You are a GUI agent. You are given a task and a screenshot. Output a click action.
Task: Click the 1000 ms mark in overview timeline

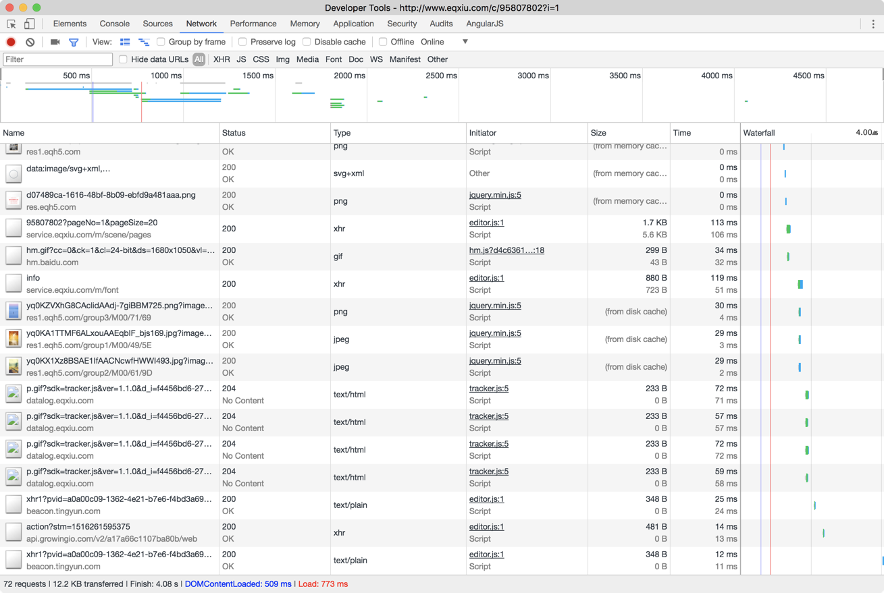[166, 76]
